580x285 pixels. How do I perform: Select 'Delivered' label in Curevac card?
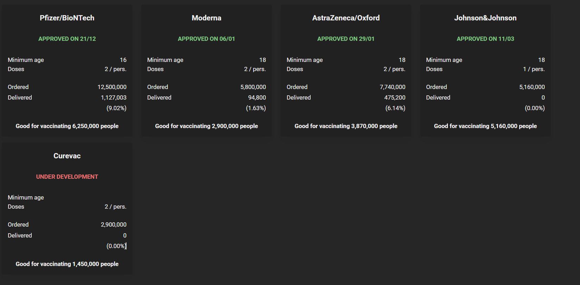coord(20,235)
